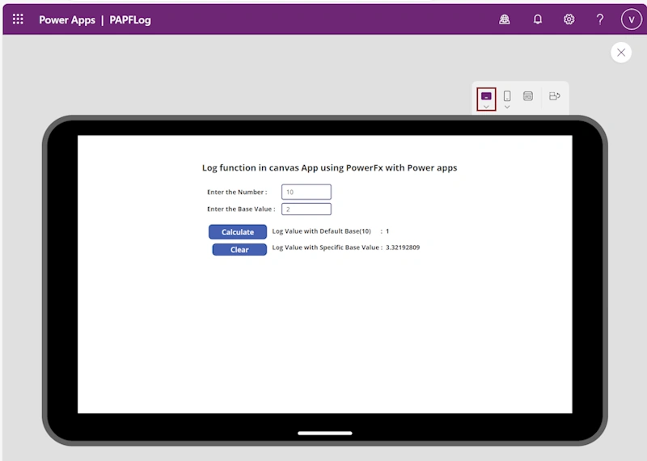Image resolution: width=647 pixels, height=461 pixels.
Task: Select the tablet device preview icon
Action: point(486,95)
